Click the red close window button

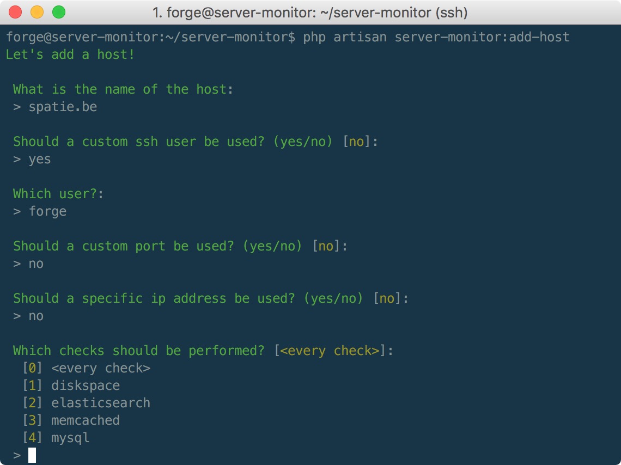pyautogui.click(x=16, y=12)
